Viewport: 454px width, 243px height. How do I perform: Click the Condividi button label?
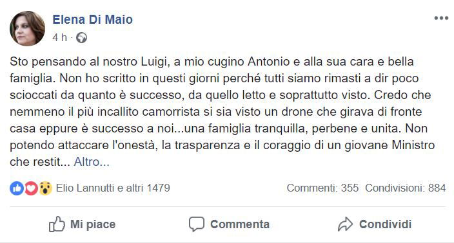(x=386, y=224)
